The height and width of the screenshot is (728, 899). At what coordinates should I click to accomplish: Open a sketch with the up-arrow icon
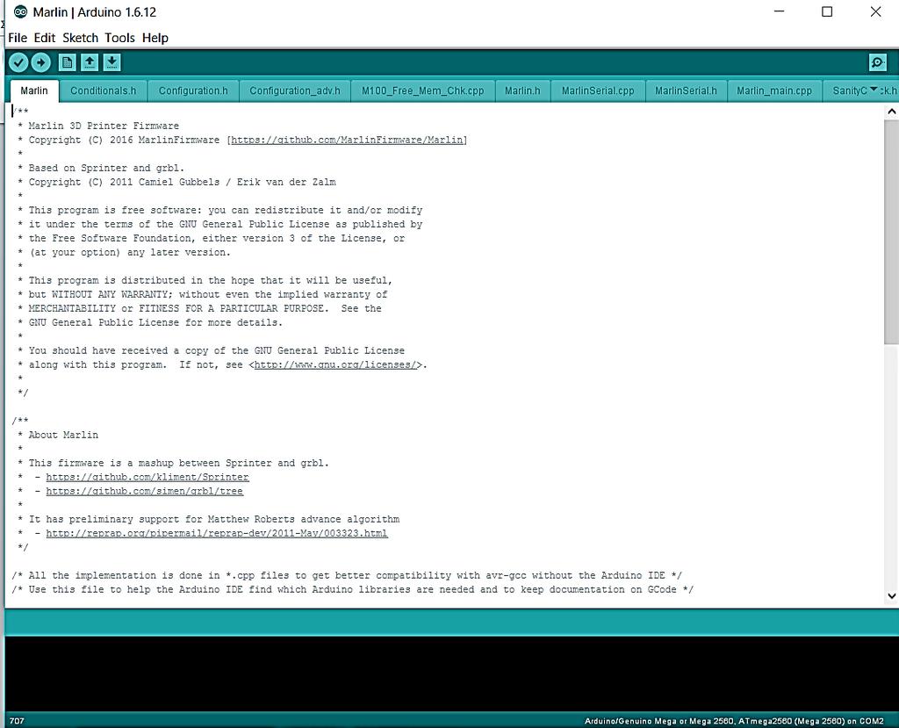pyautogui.click(x=90, y=62)
